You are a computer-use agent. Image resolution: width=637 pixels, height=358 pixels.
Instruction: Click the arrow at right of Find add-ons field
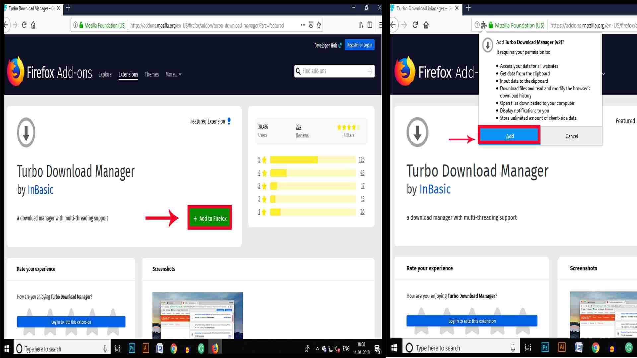[370, 71]
